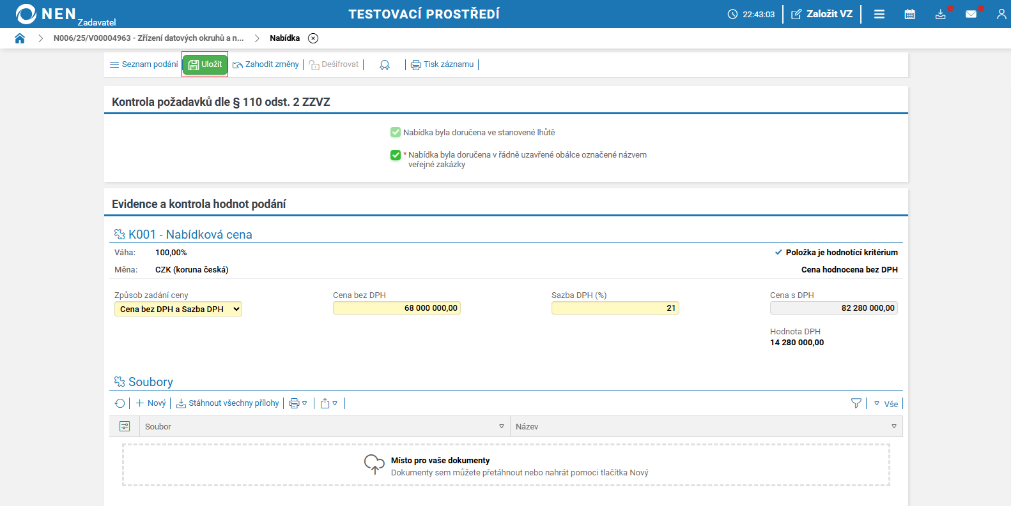
Task: Click into the Sazba DPH (%) field
Action: pos(615,308)
